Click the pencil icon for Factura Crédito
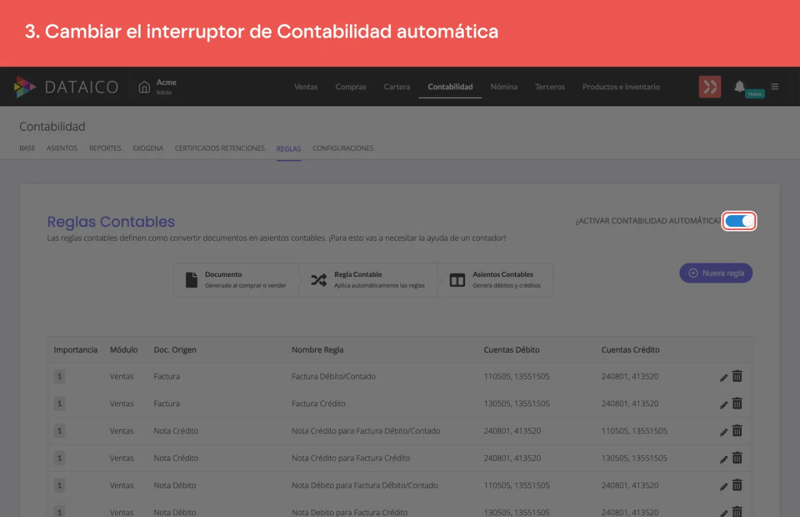Image resolution: width=800 pixels, height=517 pixels. click(724, 404)
